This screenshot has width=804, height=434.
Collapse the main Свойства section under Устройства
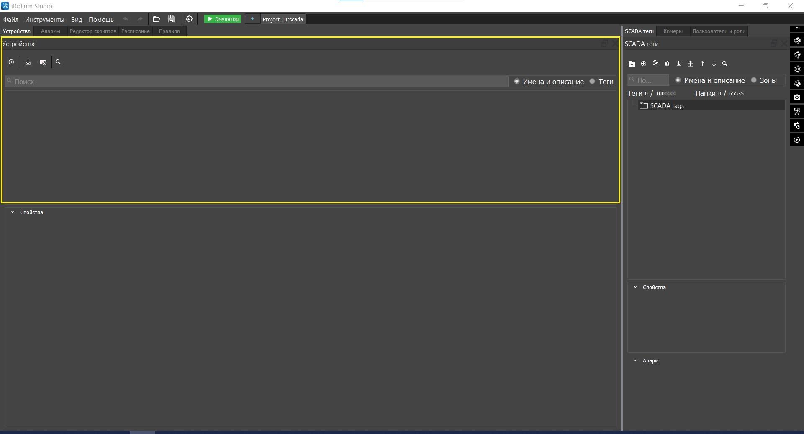13,213
